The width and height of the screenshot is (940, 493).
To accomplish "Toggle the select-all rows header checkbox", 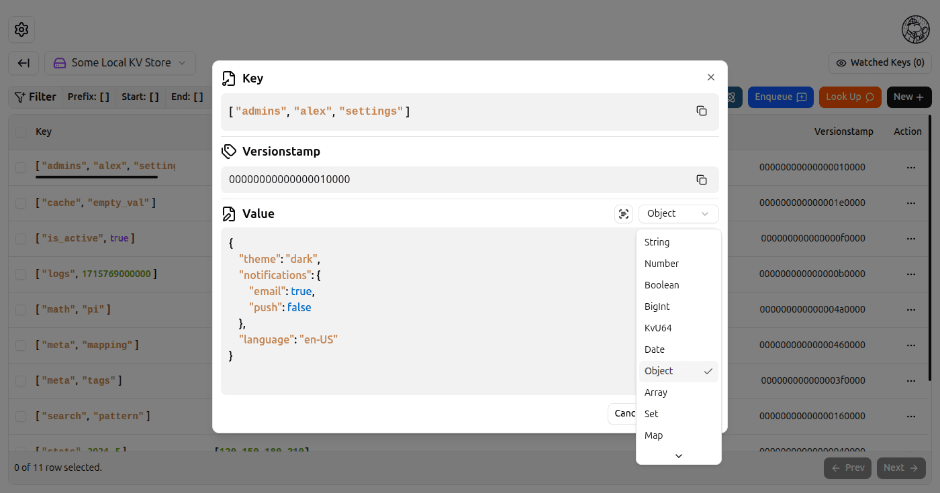I will pyautogui.click(x=21, y=132).
